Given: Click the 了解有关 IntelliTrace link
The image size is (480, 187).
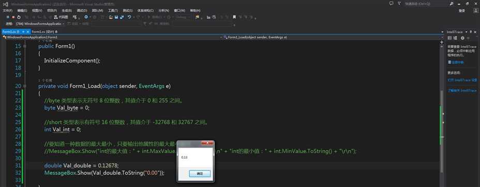Looking at the screenshot, I should [462, 91].
